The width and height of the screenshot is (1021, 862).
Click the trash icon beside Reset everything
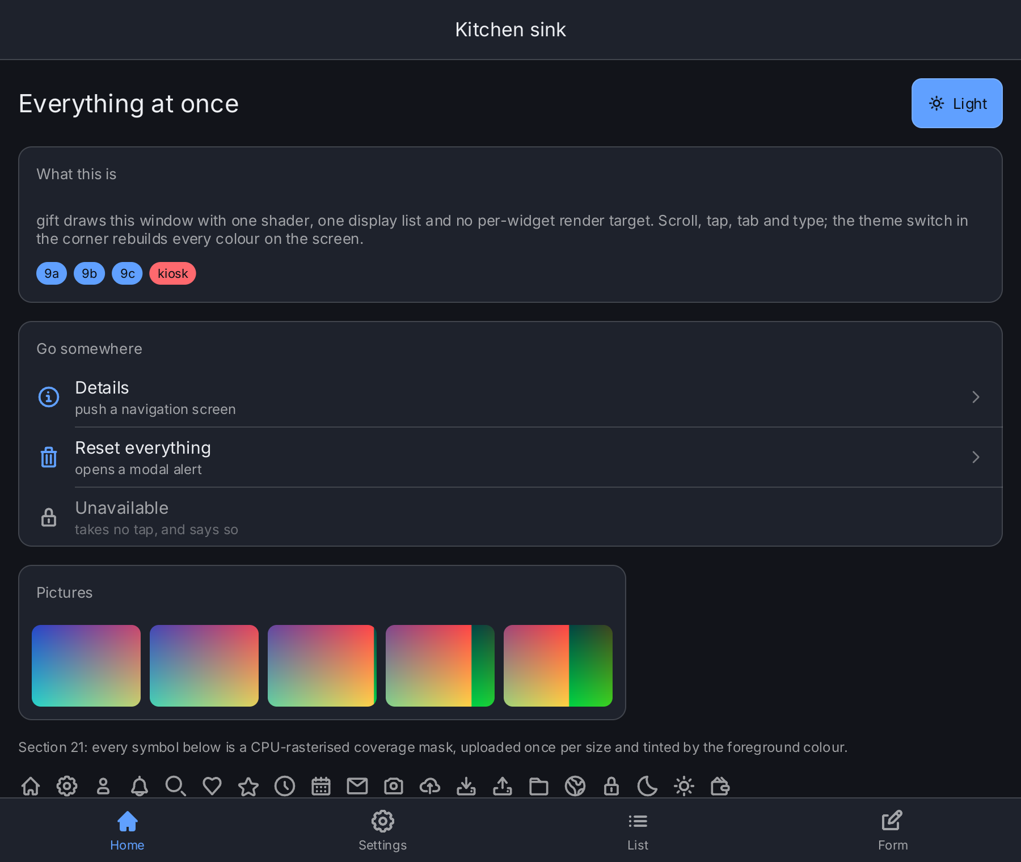49,457
